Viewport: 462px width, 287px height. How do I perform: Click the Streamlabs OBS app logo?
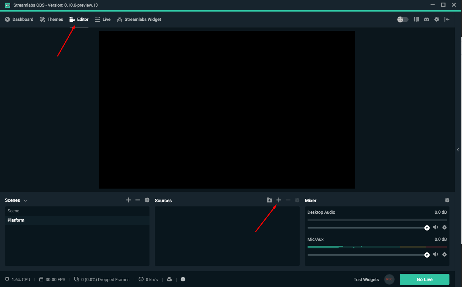8,5
